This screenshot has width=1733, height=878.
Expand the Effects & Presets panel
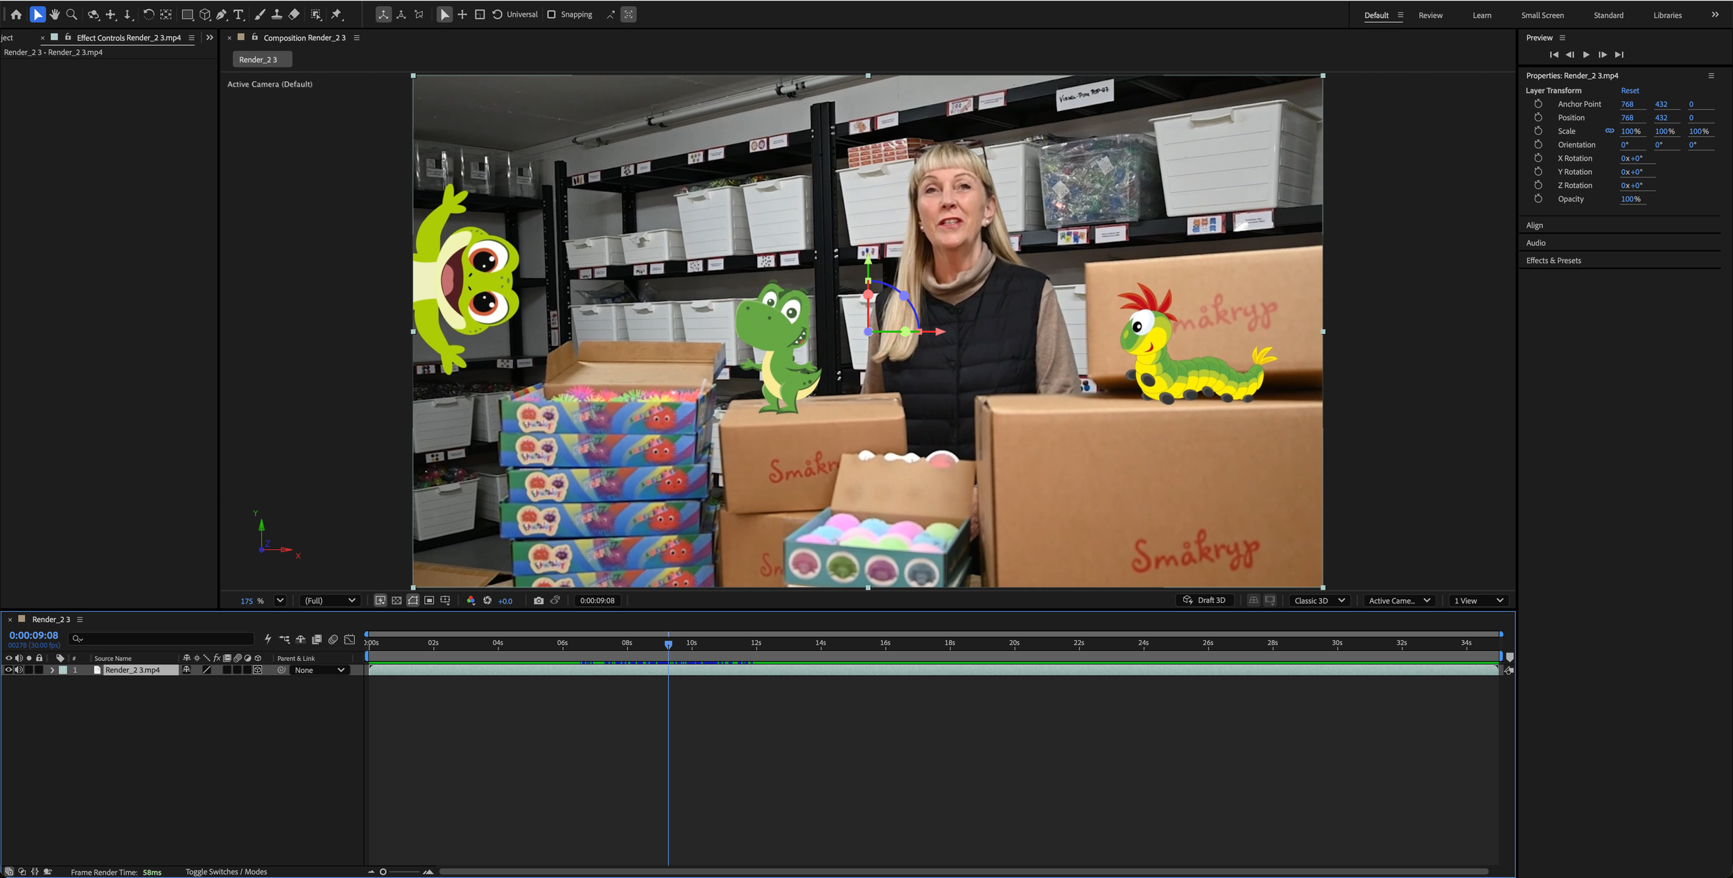pyautogui.click(x=1553, y=261)
